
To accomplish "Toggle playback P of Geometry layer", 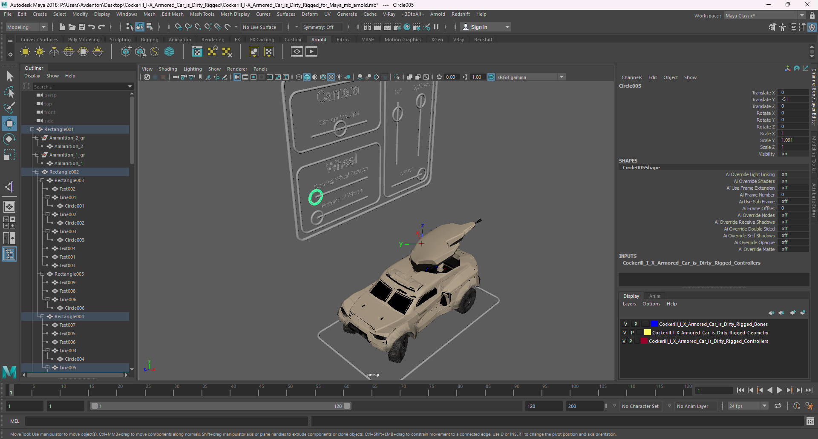I will (632, 333).
